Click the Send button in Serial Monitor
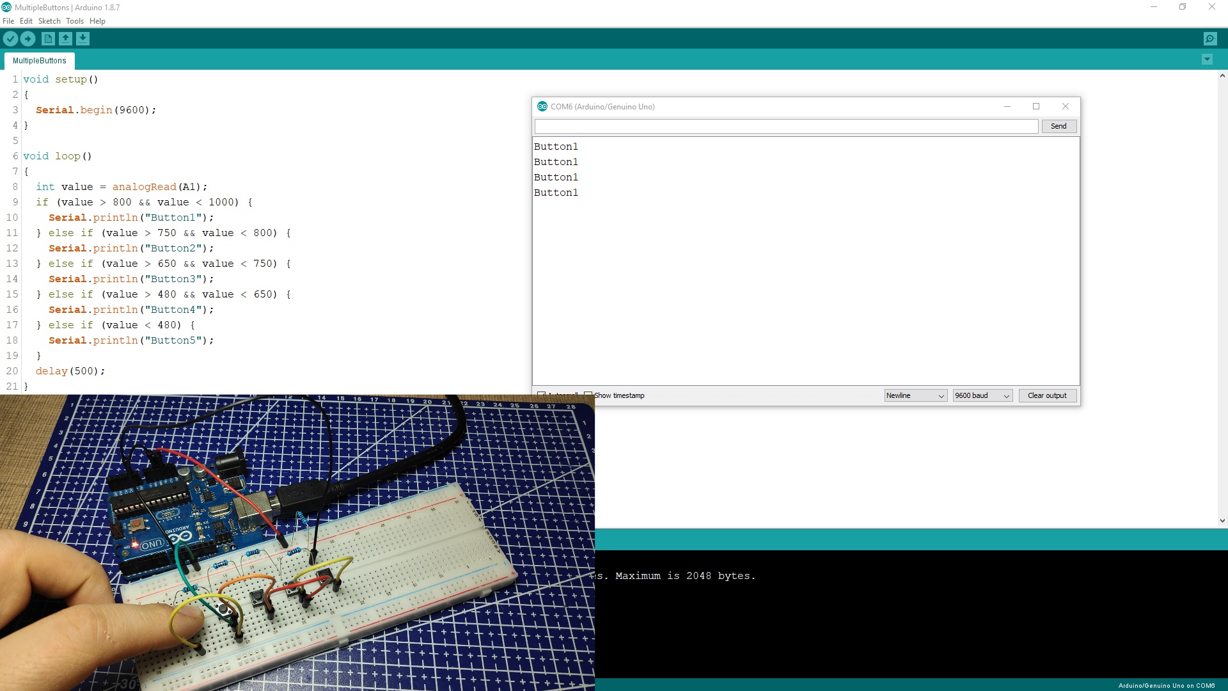This screenshot has width=1228, height=691. (1059, 125)
